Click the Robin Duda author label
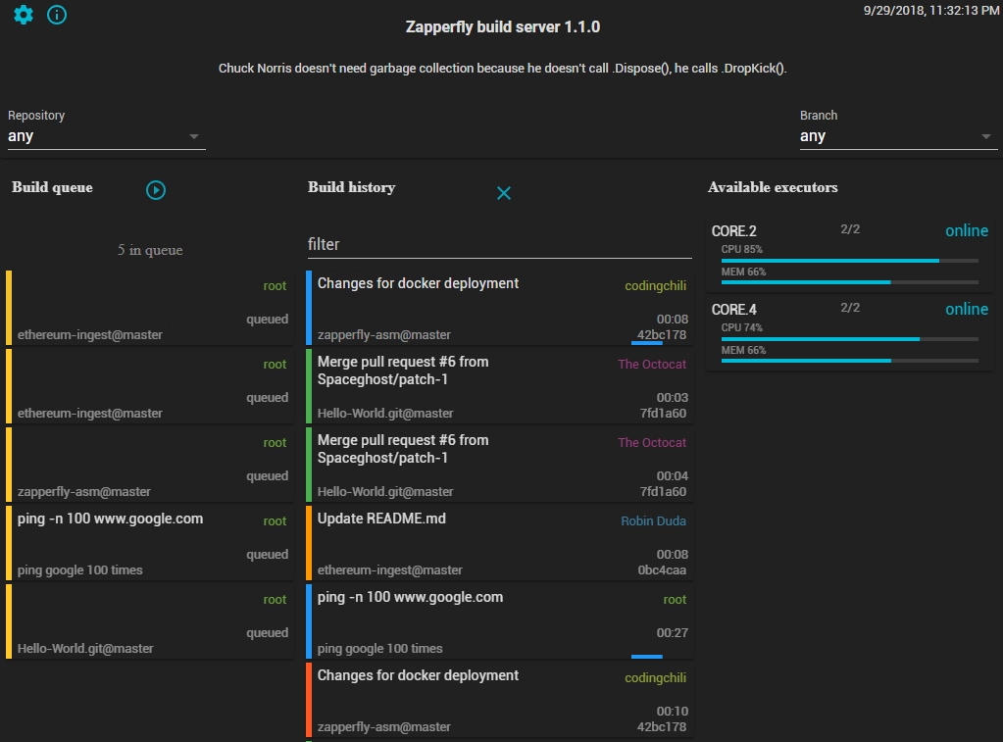The height and width of the screenshot is (742, 1003). click(653, 520)
